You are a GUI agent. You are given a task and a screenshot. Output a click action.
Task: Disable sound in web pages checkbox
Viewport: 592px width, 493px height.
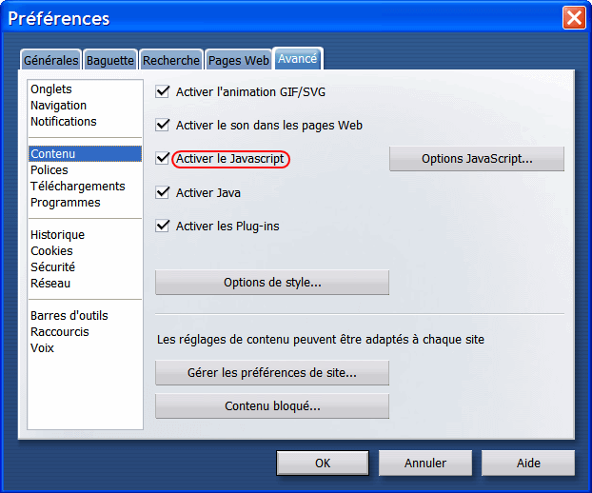pyautogui.click(x=163, y=126)
